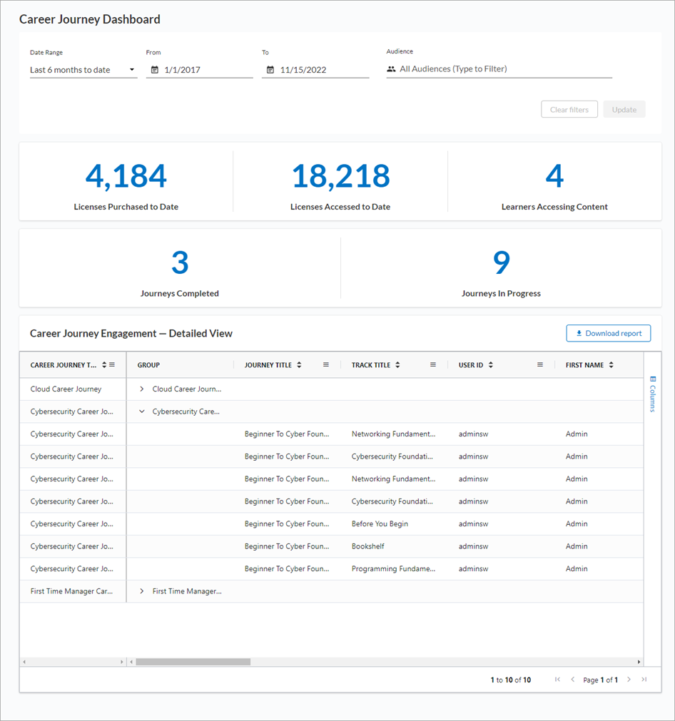Sort by the First Name column arrows
Viewport: 675px width, 721px height.
click(x=611, y=365)
